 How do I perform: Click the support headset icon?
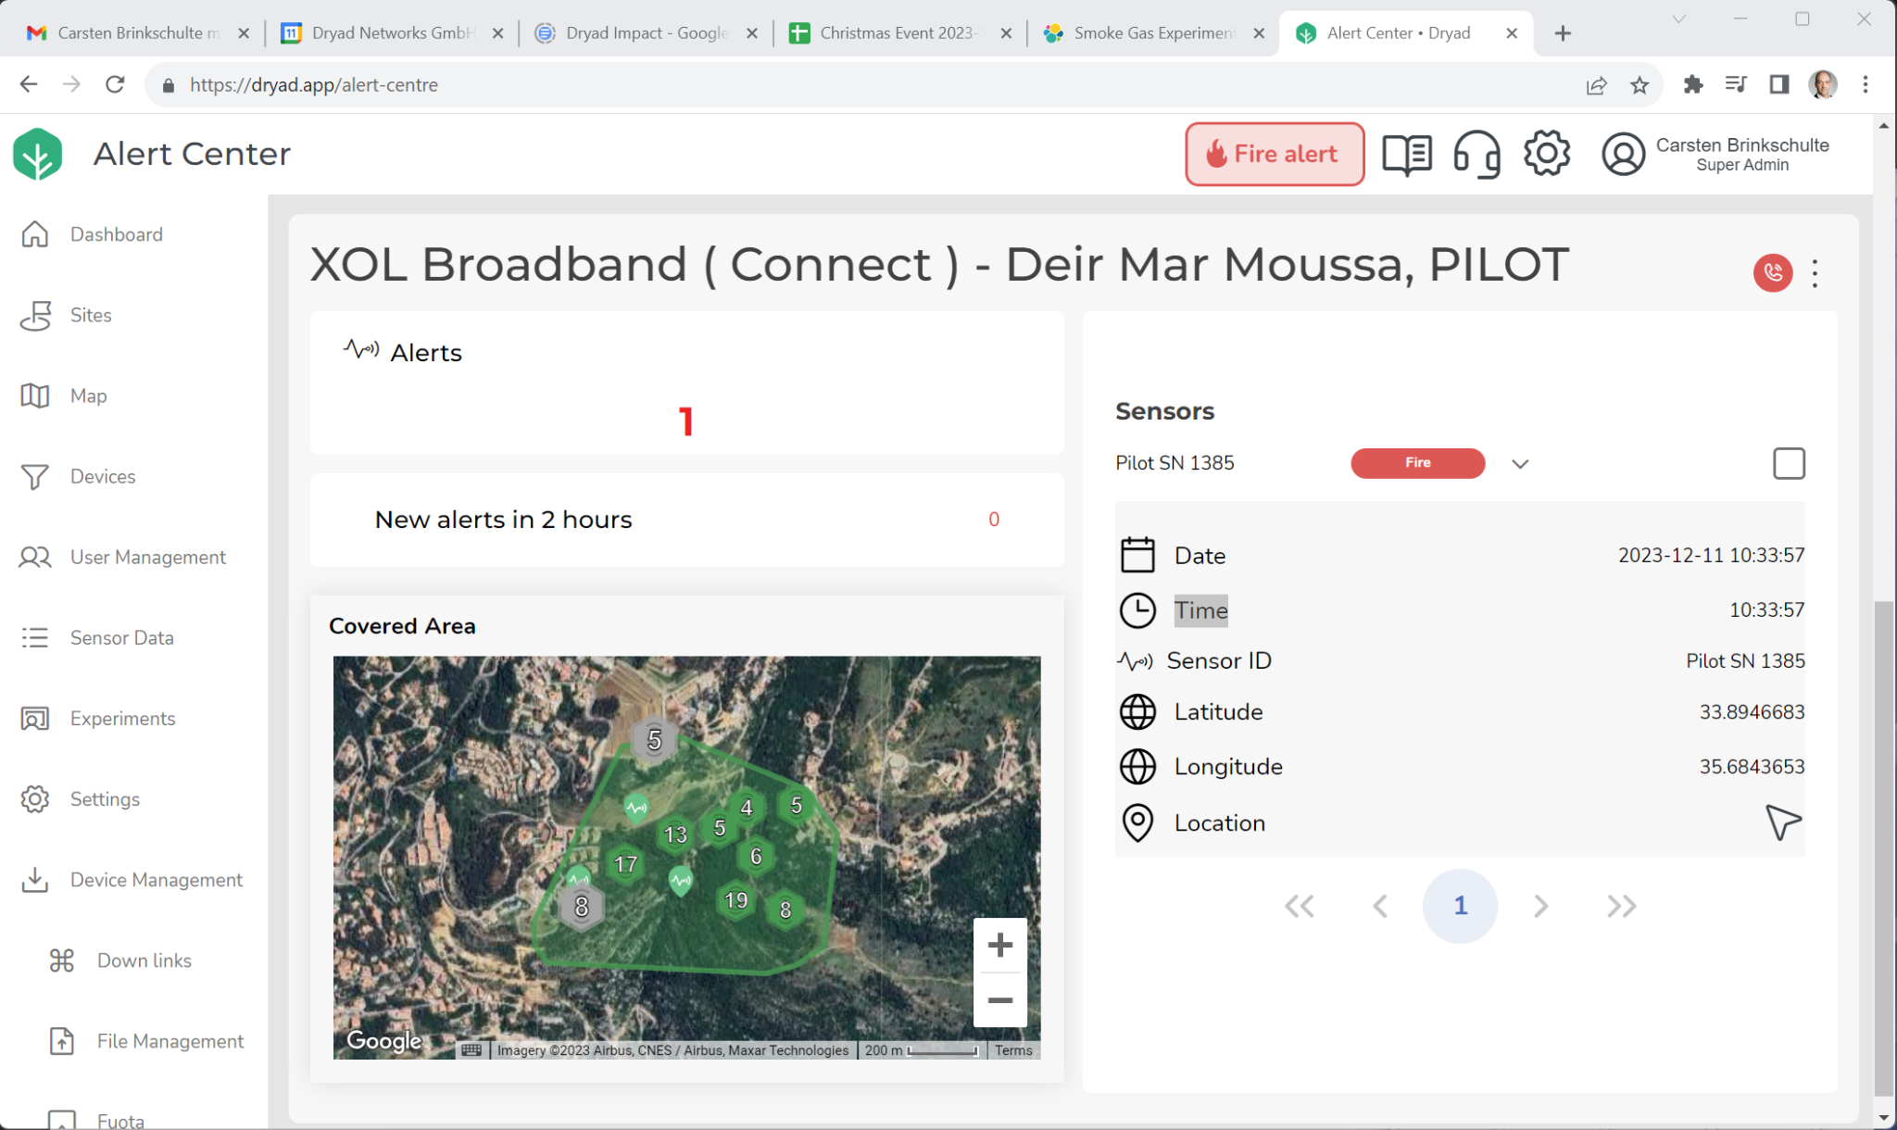click(1476, 154)
